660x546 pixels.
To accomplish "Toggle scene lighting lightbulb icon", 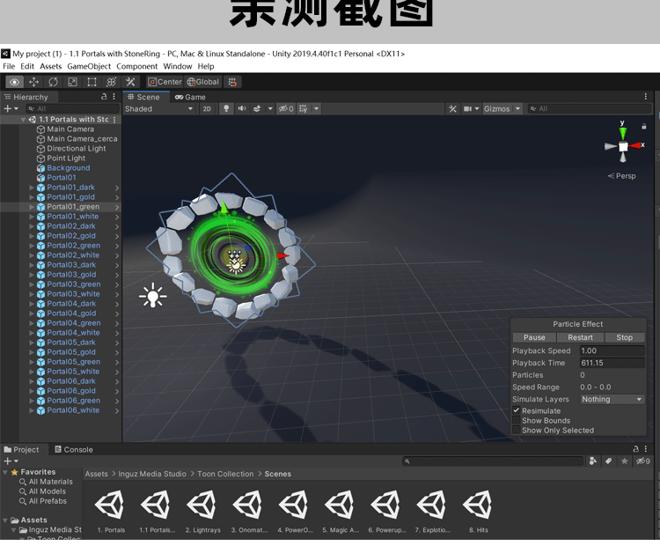I will (226, 109).
